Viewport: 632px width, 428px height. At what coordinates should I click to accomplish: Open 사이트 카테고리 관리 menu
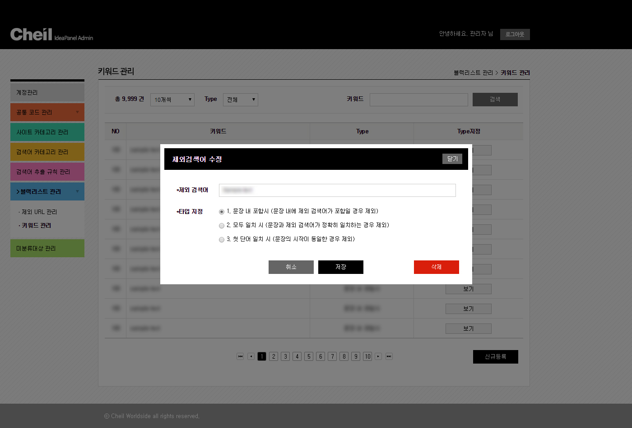point(47,132)
